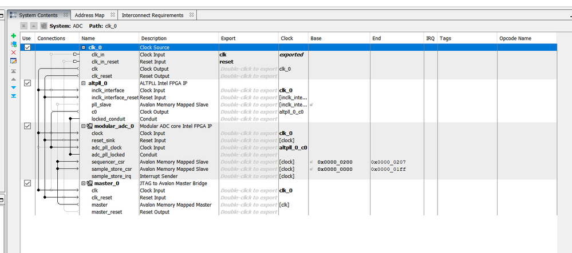Open the Interconnect Requirements tab

157,15
